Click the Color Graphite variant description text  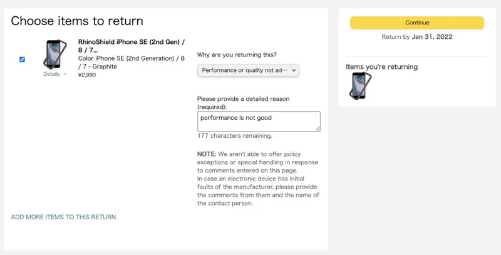pyautogui.click(x=132, y=63)
